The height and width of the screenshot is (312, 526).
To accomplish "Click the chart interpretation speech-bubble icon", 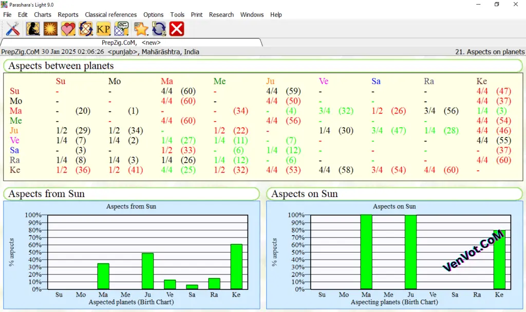I will coord(121,29).
